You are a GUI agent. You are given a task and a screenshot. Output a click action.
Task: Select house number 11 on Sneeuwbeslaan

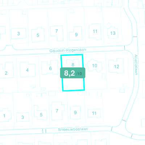(x=94, y=113)
